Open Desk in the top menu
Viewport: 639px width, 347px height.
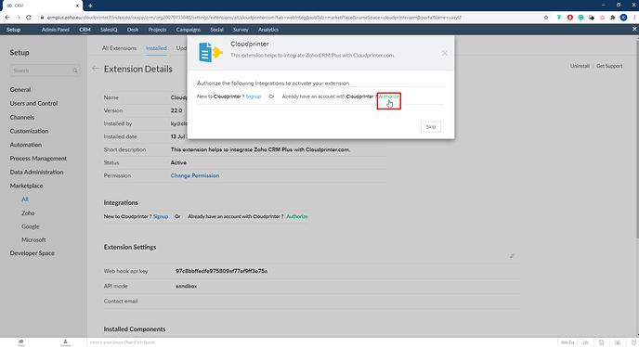pos(133,30)
